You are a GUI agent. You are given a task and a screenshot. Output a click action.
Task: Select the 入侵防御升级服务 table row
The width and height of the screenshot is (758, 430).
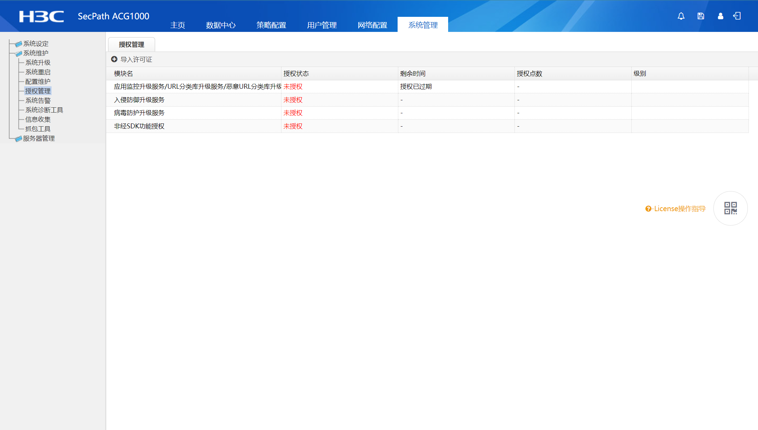139,100
